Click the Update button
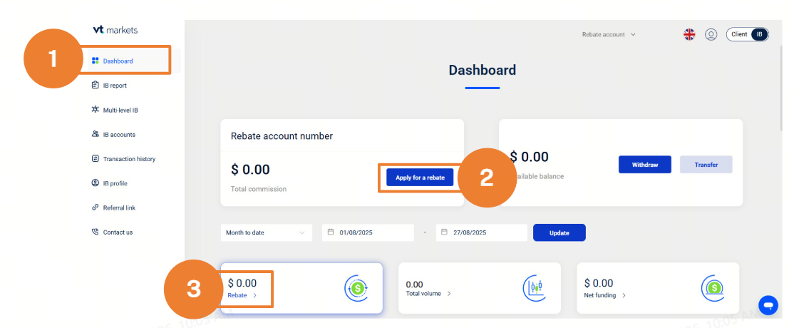 (559, 233)
